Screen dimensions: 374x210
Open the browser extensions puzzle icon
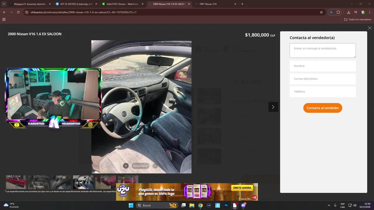click(x=338, y=12)
